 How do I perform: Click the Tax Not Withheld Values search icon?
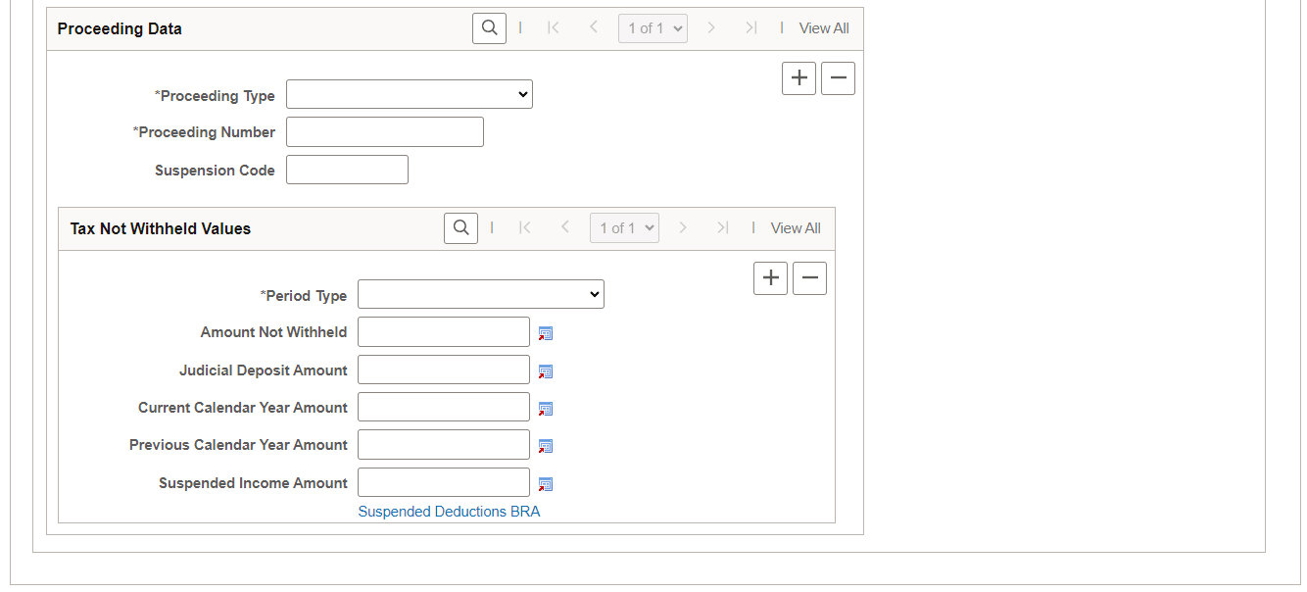pyautogui.click(x=461, y=228)
